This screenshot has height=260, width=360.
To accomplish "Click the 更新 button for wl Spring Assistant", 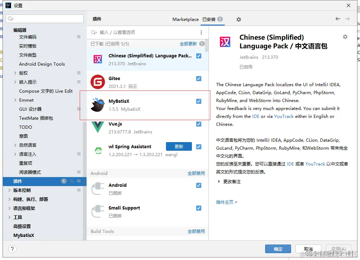I will pos(179,146).
